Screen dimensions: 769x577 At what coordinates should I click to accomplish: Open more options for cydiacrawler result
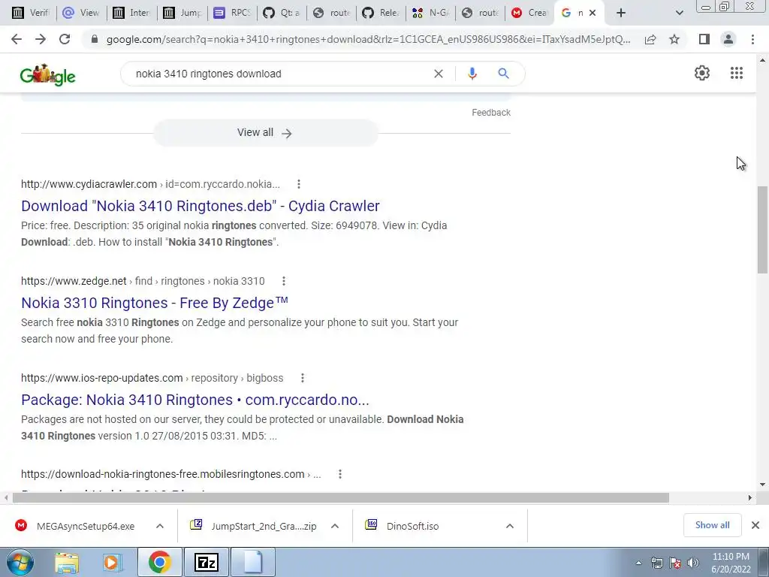pyautogui.click(x=299, y=184)
